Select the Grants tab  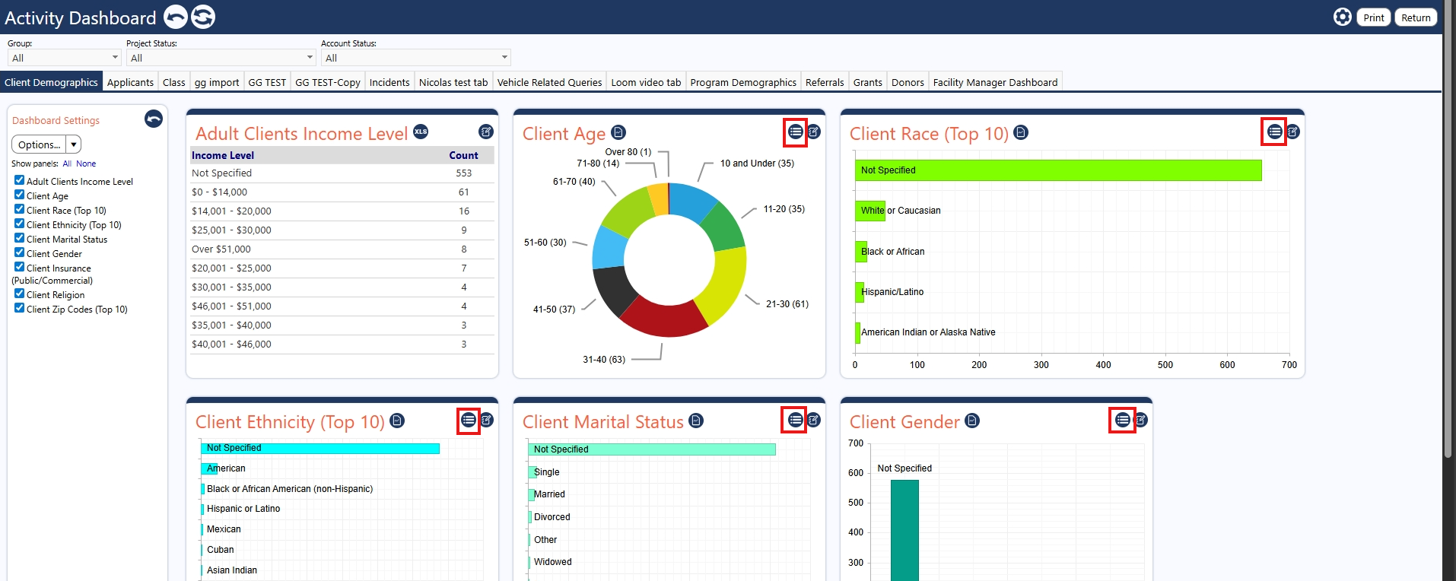tap(868, 82)
